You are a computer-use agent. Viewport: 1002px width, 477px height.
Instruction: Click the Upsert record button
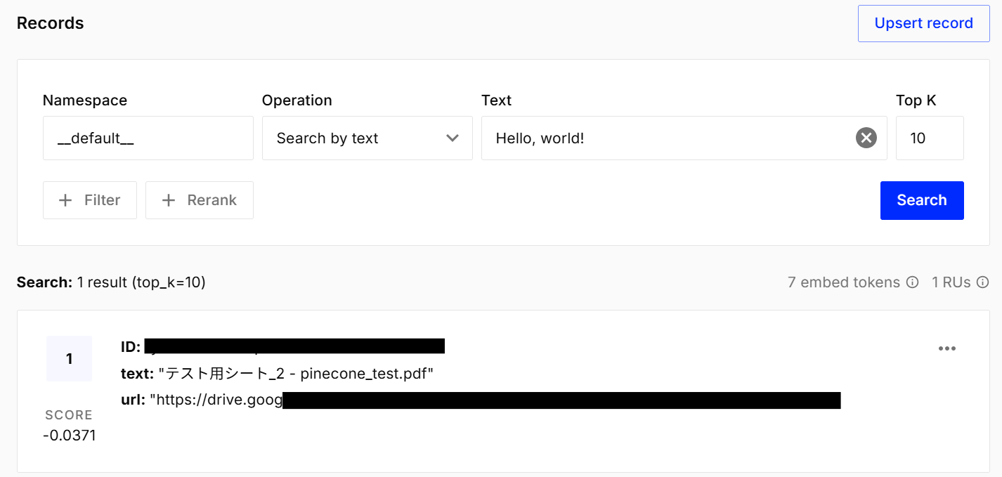click(x=923, y=23)
